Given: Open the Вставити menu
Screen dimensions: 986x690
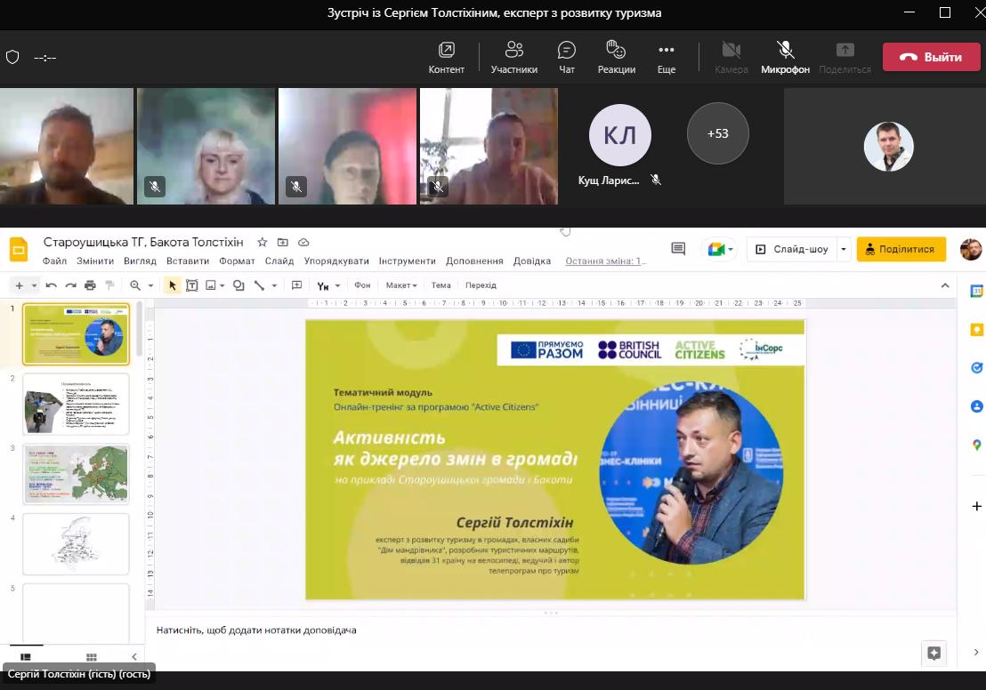Looking at the screenshot, I should tap(188, 261).
